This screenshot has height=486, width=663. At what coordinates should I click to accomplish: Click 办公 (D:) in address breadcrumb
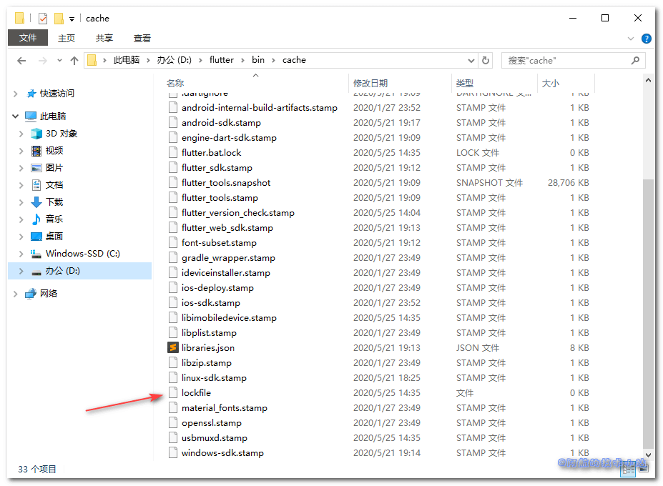pos(174,60)
